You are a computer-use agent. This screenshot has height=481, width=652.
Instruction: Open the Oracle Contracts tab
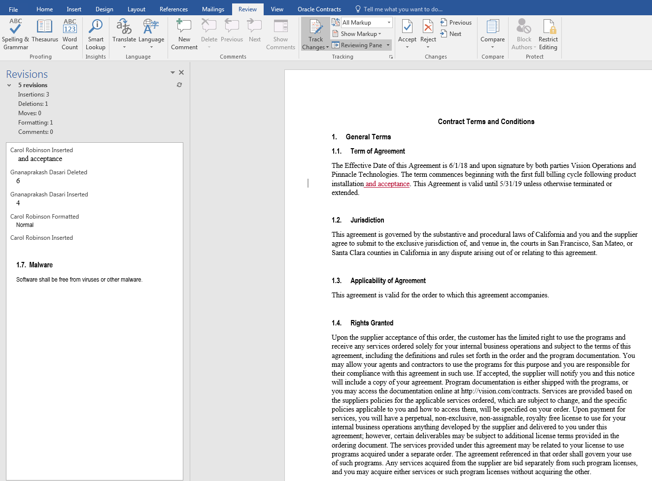point(319,9)
